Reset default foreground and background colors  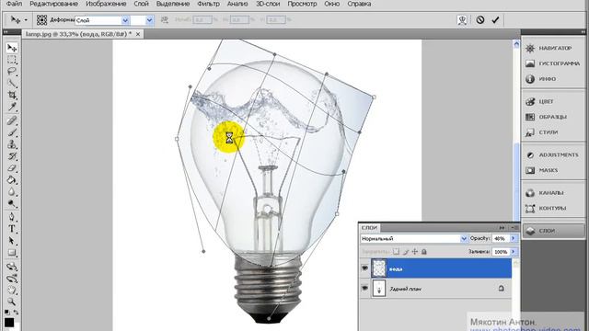tap(7, 313)
